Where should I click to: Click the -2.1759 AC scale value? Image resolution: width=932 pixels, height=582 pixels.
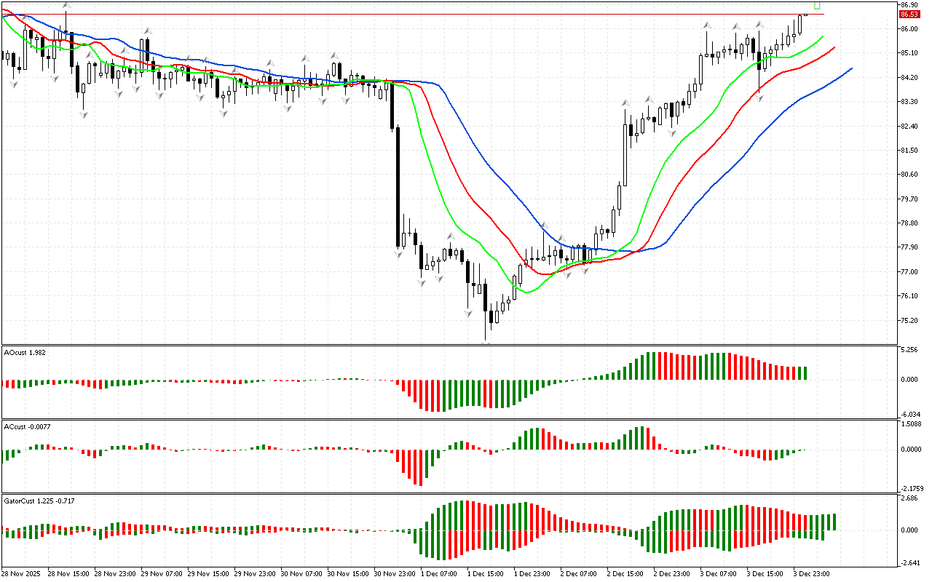point(910,488)
